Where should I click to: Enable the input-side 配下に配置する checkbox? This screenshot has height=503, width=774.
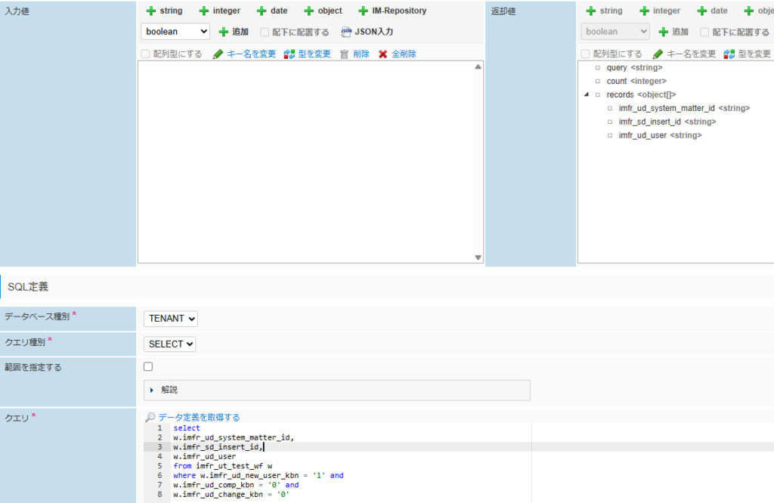click(x=265, y=32)
